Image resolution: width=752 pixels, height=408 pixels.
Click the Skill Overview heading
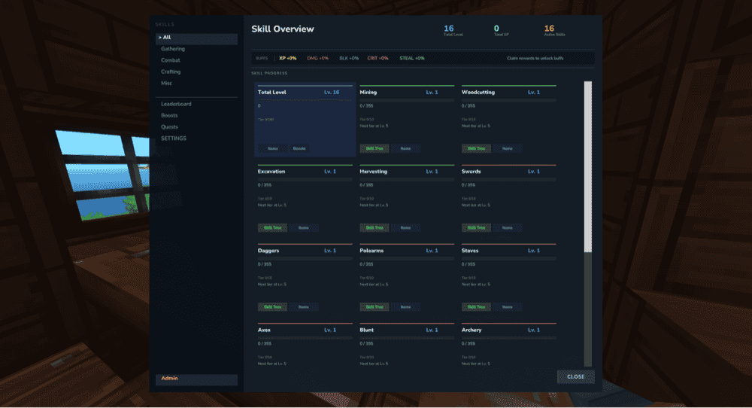(283, 29)
